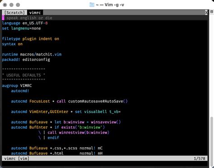Image resolution: width=214 pixels, height=168 pixels.
Task: Close the tab with the X button
Action: [x=206, y=13]
